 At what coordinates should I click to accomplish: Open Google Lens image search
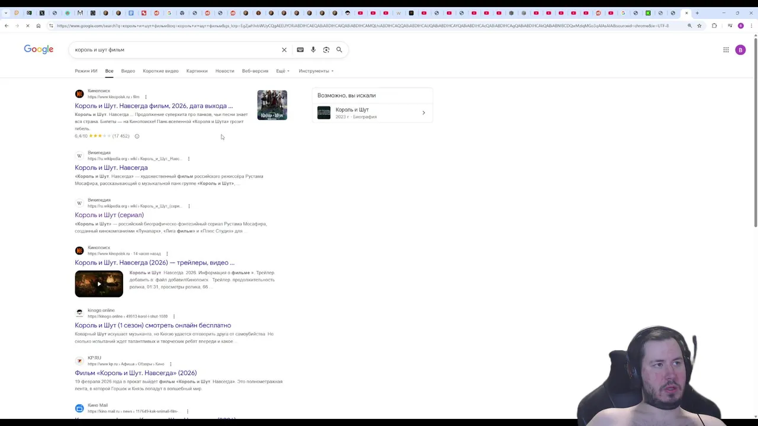point(326,50)
